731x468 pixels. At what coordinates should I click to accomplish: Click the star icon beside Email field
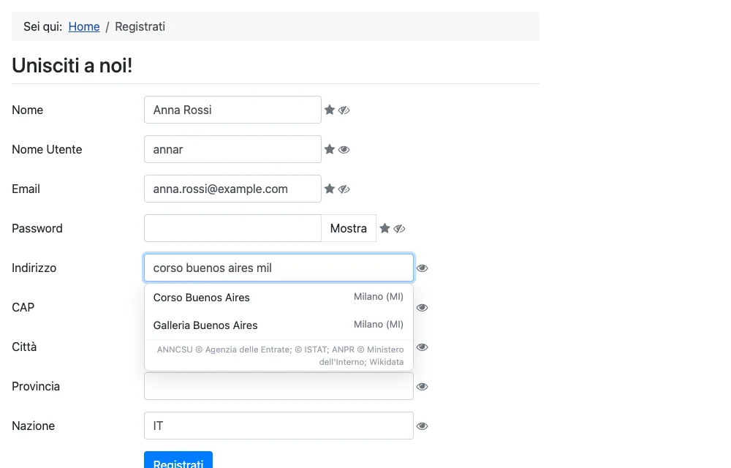pyautogui.click(x=330, y=189)
